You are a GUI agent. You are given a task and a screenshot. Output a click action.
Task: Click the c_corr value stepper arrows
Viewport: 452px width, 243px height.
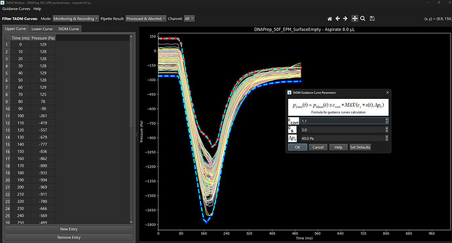386,121
